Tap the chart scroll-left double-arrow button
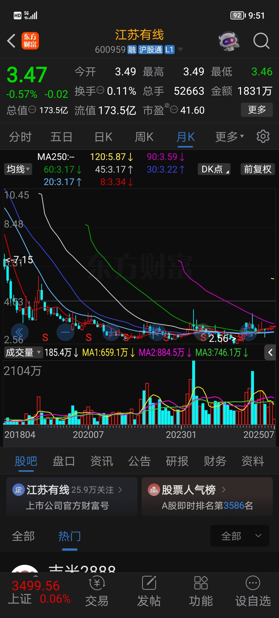This screenshot has height=618, width=279. point(20,332)
